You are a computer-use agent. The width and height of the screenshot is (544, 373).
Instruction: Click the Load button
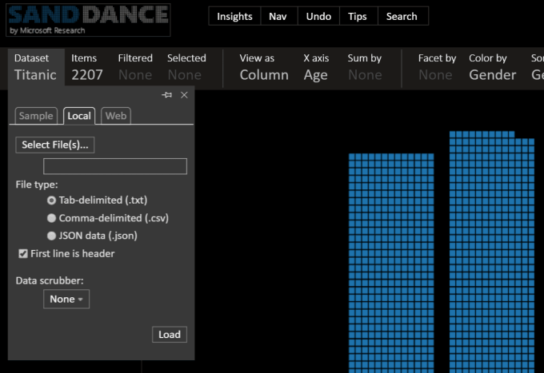pos(170,335)
